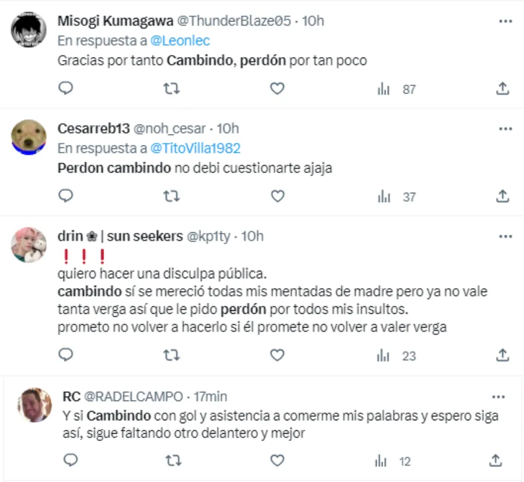Viewport: 524px width, 482px height.
Task: Like the drin sun seekers tweet
Action: coord(278,355)
